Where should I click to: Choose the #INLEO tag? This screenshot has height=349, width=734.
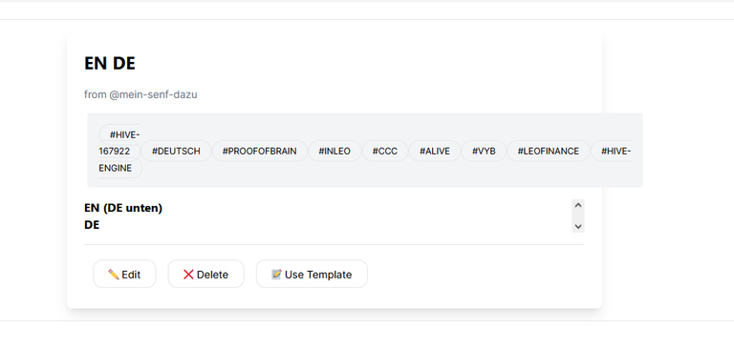tap(335, 151)
